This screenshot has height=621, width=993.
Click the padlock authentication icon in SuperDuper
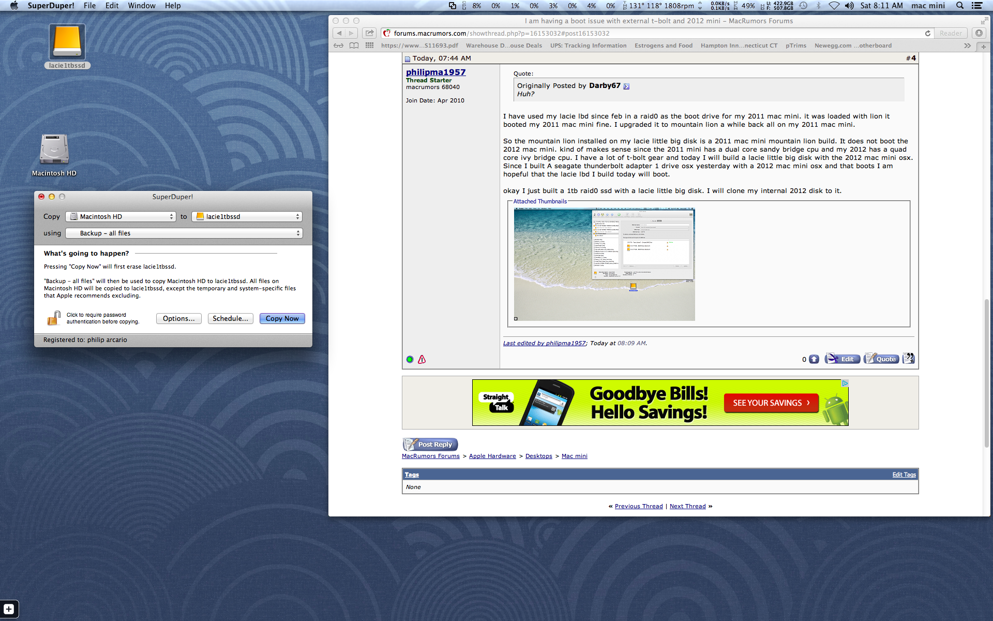53,318
